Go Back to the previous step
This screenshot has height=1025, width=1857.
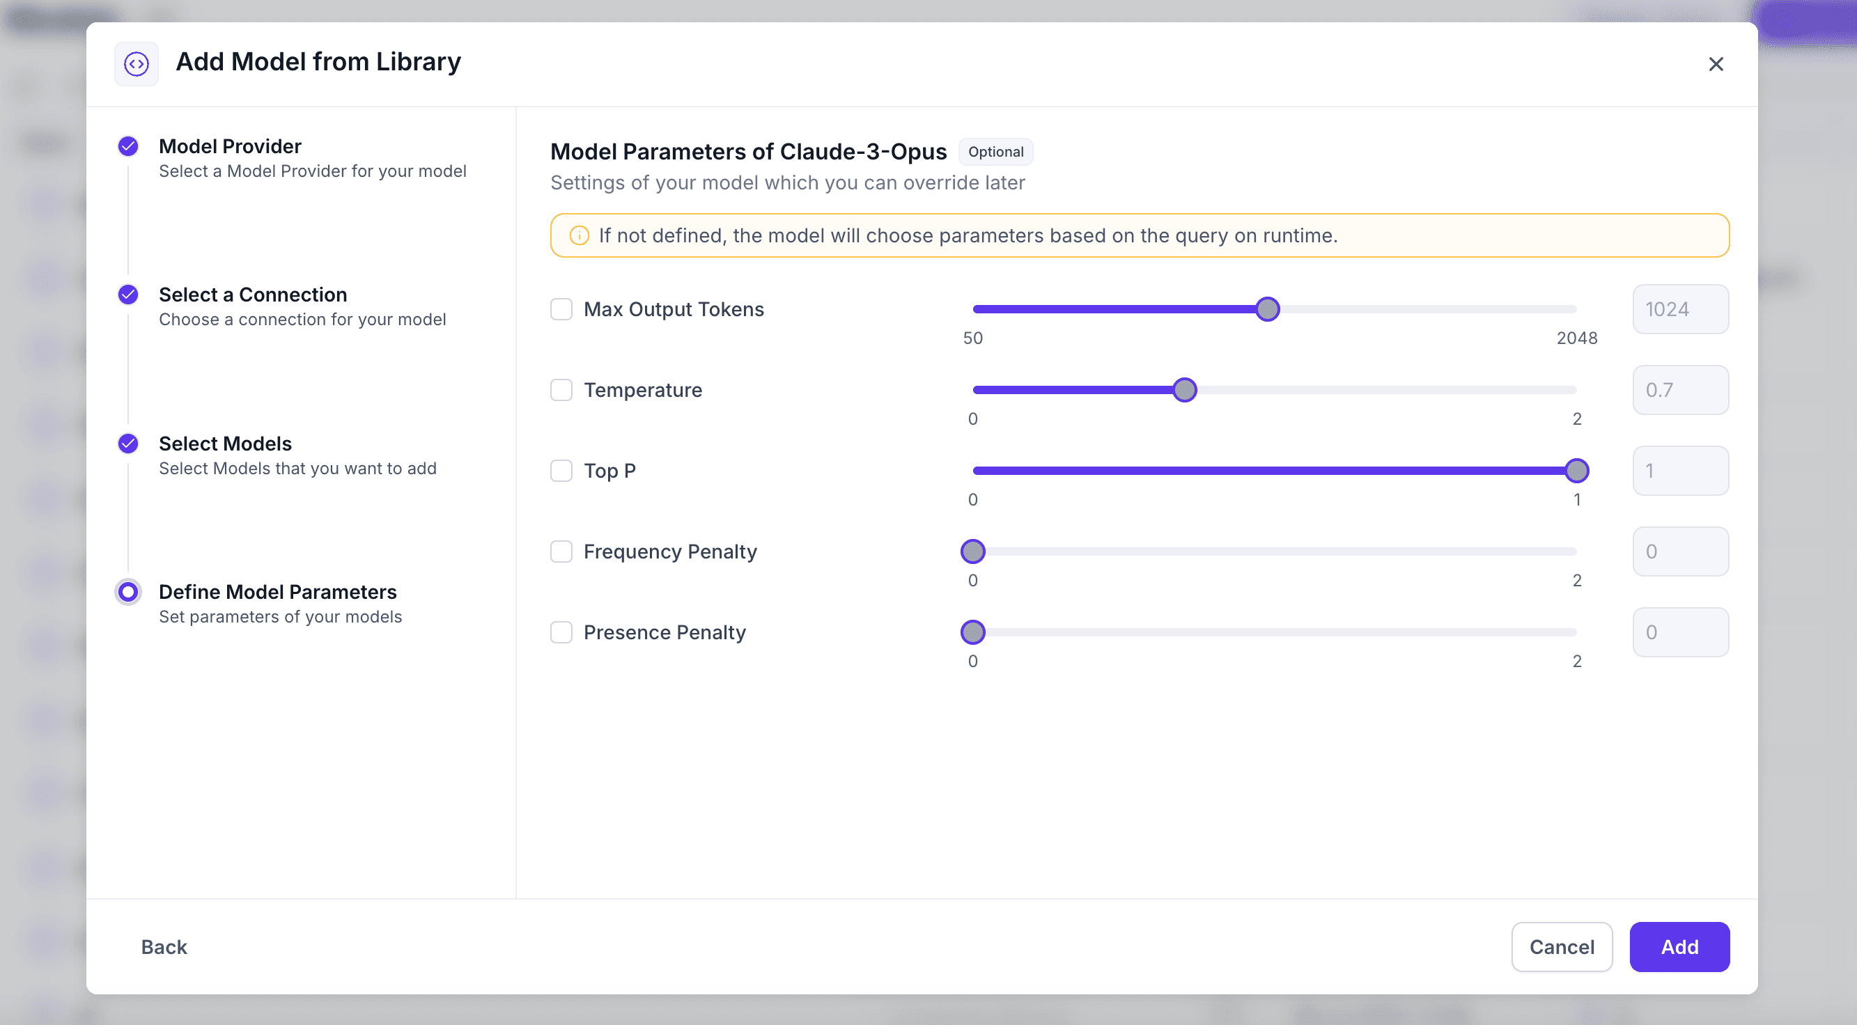click(x=164, y=946)
